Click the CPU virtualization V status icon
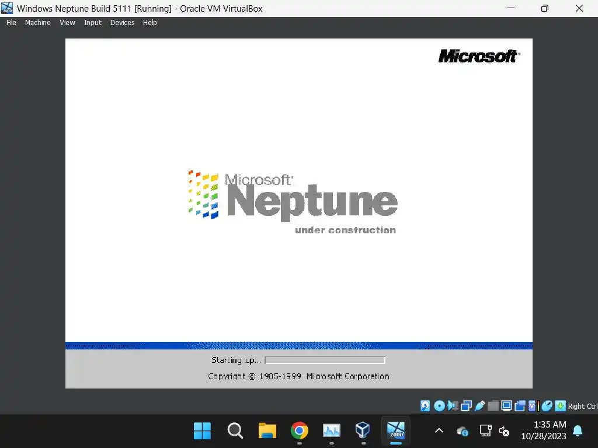Viewport: 598px width, 448px height. (533, 406)
